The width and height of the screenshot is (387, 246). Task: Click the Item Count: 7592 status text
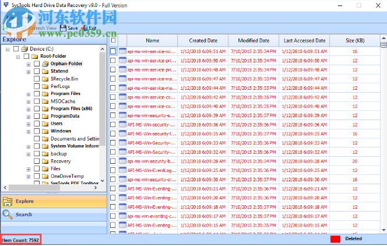pos(20,240)
